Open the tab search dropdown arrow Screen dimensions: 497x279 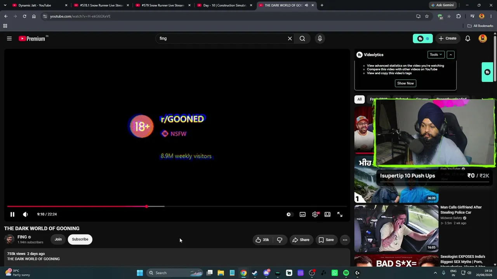click(5, 5)
